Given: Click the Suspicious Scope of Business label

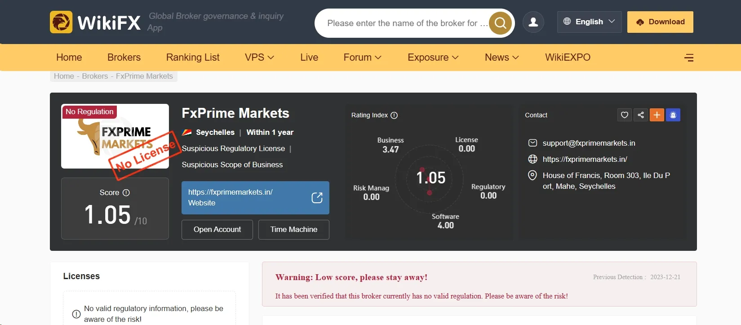Looking at the screenshot, I should 232,165.
